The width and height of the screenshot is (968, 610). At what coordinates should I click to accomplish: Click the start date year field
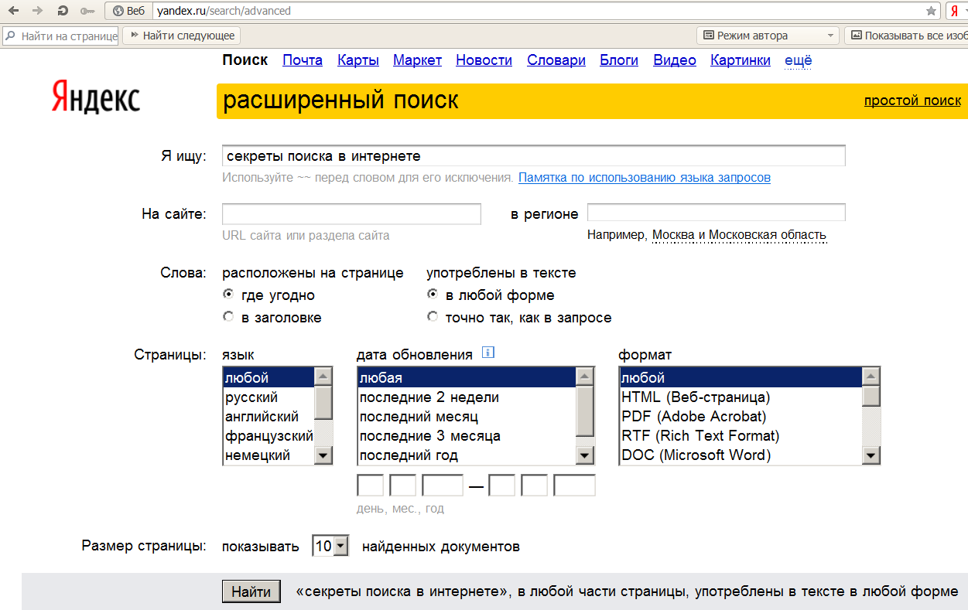click(442, 486)
